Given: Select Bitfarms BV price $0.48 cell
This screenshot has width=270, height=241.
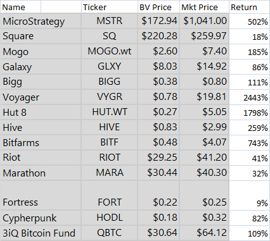Looking at the screenshot, I should click(158, 142).
